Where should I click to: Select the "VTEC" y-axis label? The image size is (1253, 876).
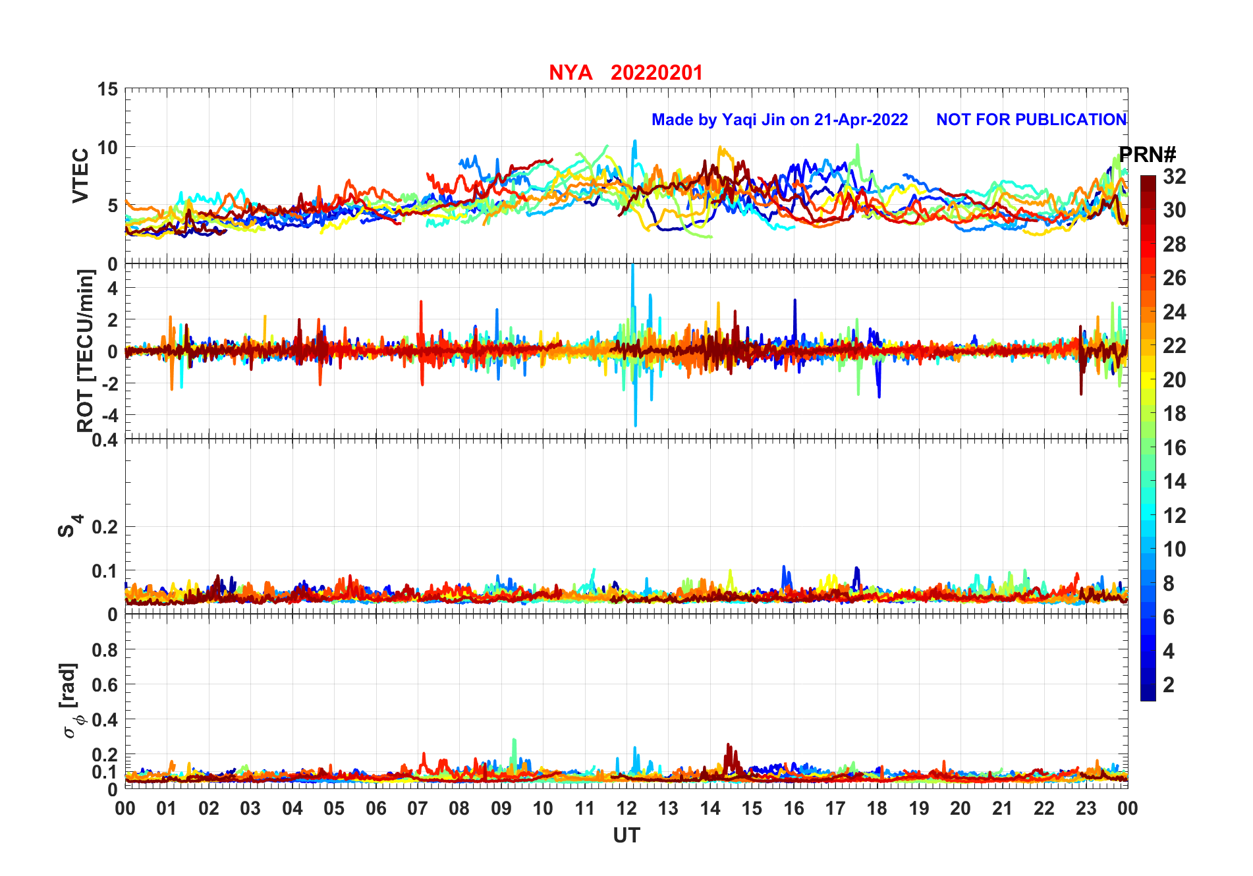point(80,176)
